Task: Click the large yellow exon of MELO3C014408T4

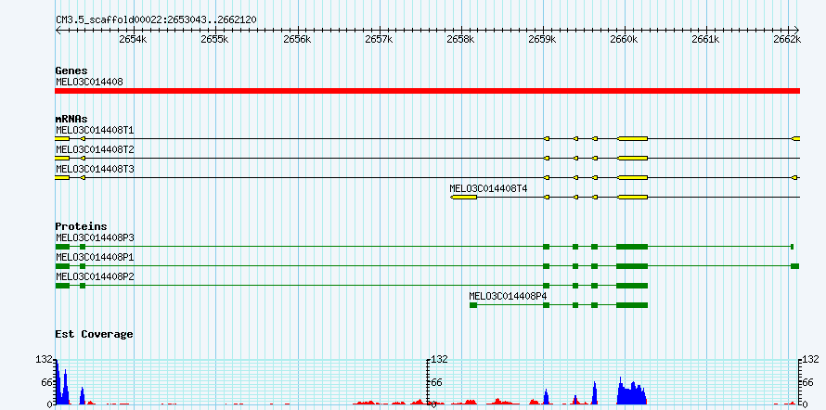Action: [x=632, y=197]
